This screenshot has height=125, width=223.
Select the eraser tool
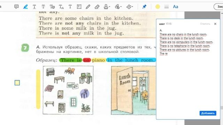pos(97,7)
